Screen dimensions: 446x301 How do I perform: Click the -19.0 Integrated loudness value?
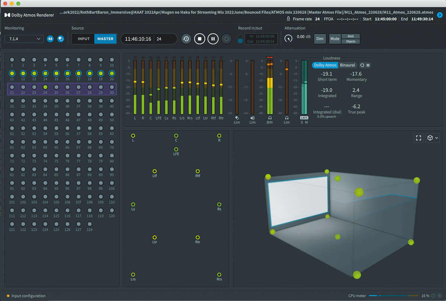(x=327, y=90)
